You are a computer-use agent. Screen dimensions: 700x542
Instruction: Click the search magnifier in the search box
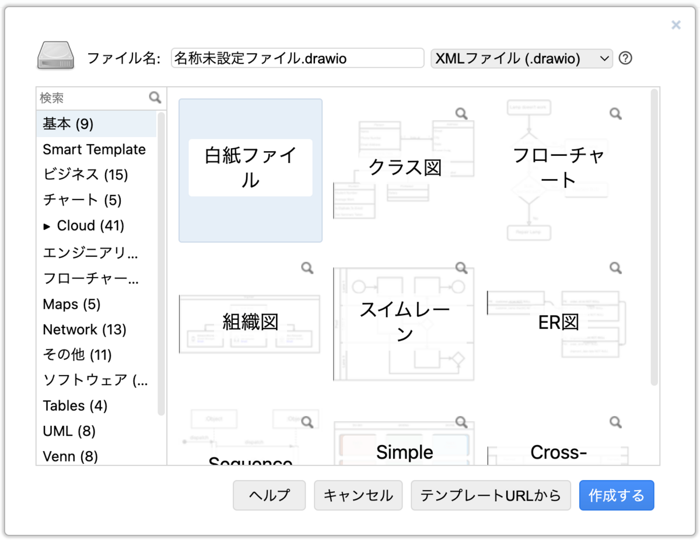click(155, 97)
